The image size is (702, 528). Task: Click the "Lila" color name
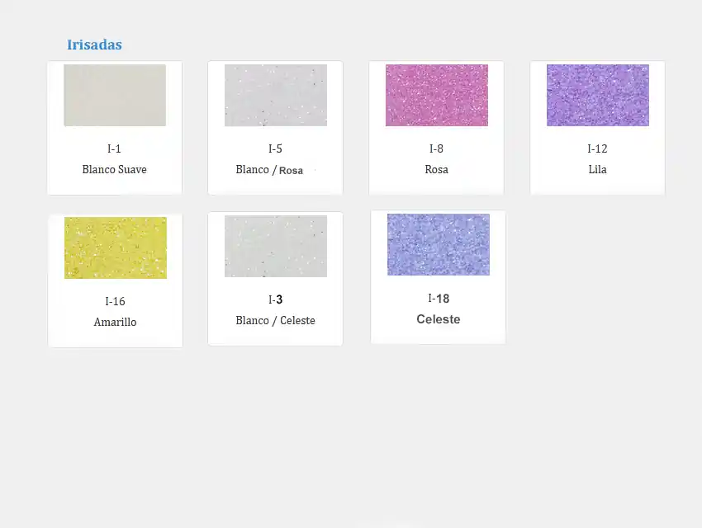pyautogui.click(x=597, y=170)
